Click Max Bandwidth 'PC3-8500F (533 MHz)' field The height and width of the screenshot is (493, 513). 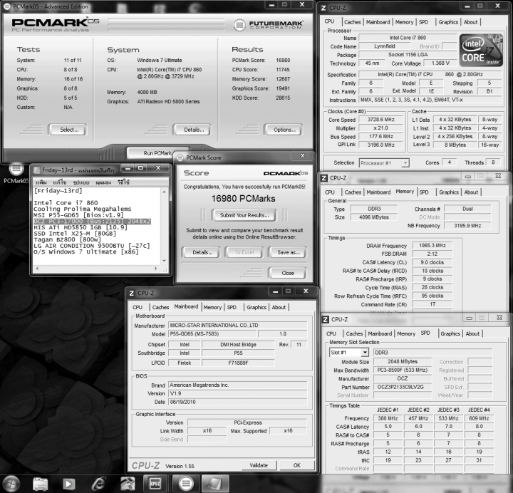tap(402, 370)
